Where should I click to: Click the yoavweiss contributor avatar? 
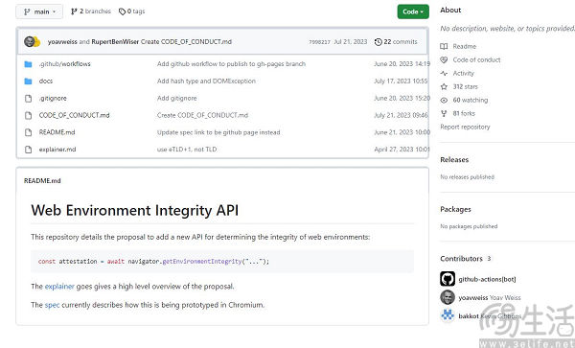[x=448, y=297]
